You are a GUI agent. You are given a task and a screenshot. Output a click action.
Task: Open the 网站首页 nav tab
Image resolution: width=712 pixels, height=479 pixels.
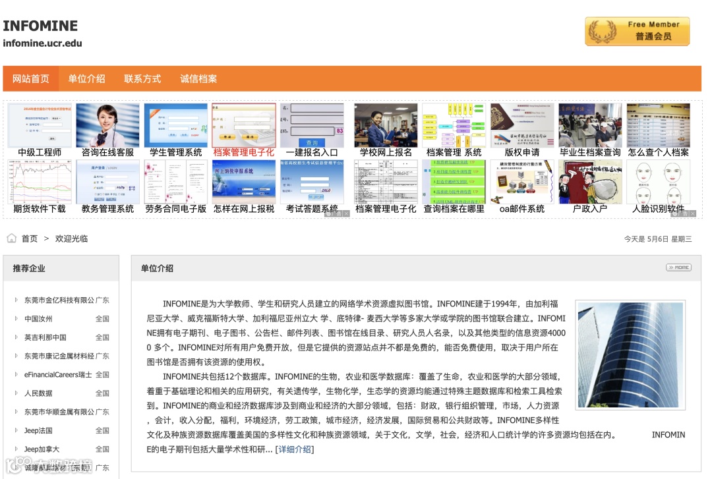pyautogui.click(x=31, y=78)
